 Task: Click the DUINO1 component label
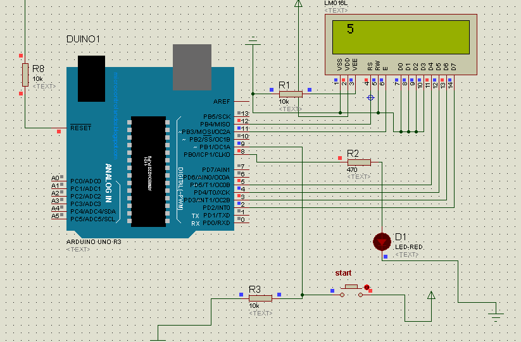click(83, 39)
